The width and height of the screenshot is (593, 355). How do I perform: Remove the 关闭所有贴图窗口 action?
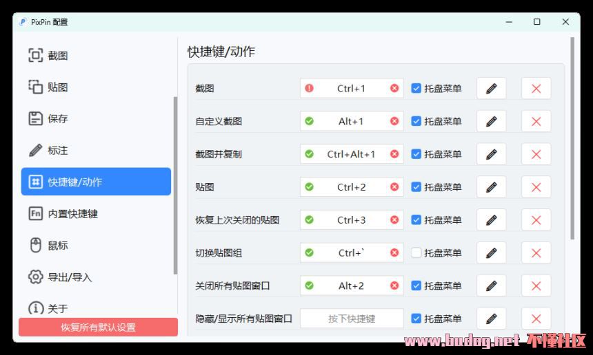point(536,286)
